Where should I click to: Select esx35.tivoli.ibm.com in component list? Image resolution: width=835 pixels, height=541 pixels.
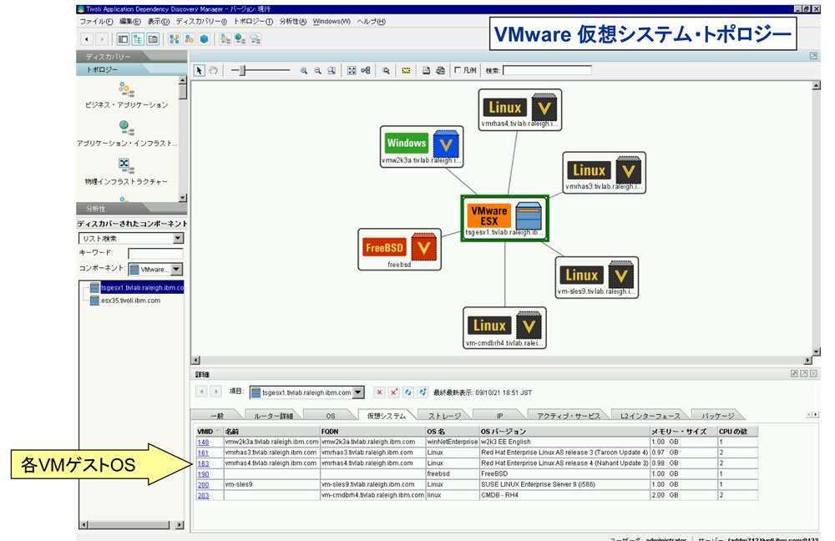(130, 301)
